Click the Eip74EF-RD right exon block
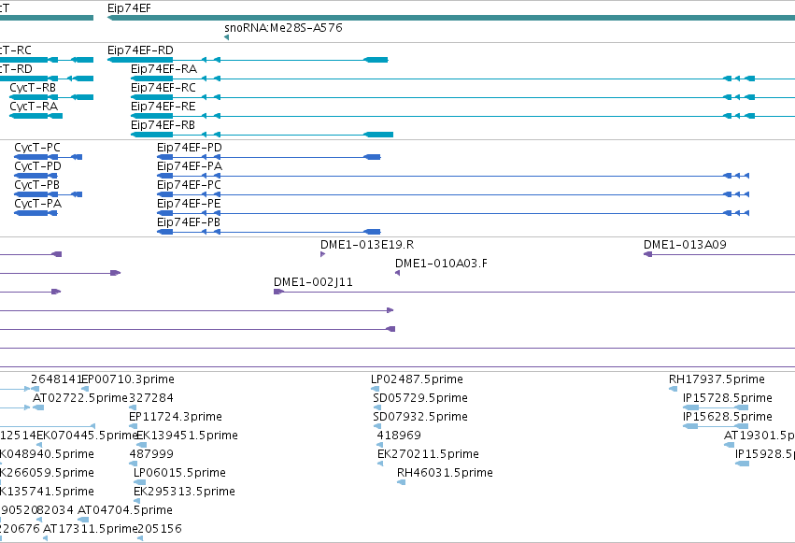The width and height of the screenshot is (795, 543). [x=376, y=60]
